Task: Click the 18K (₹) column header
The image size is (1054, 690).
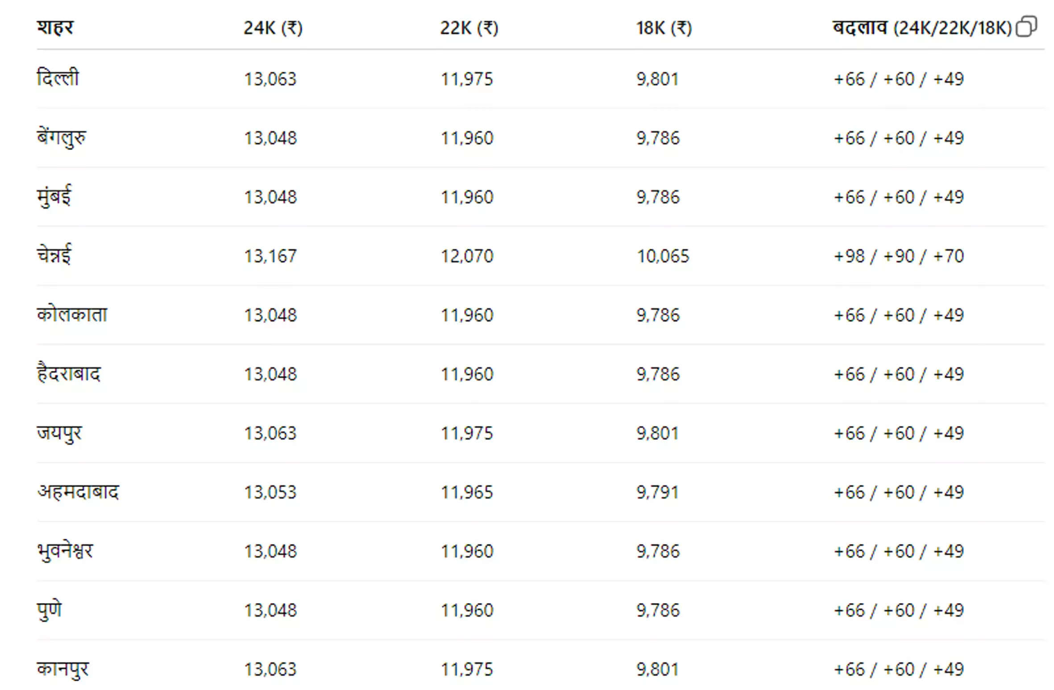Action: pos(664,28)
